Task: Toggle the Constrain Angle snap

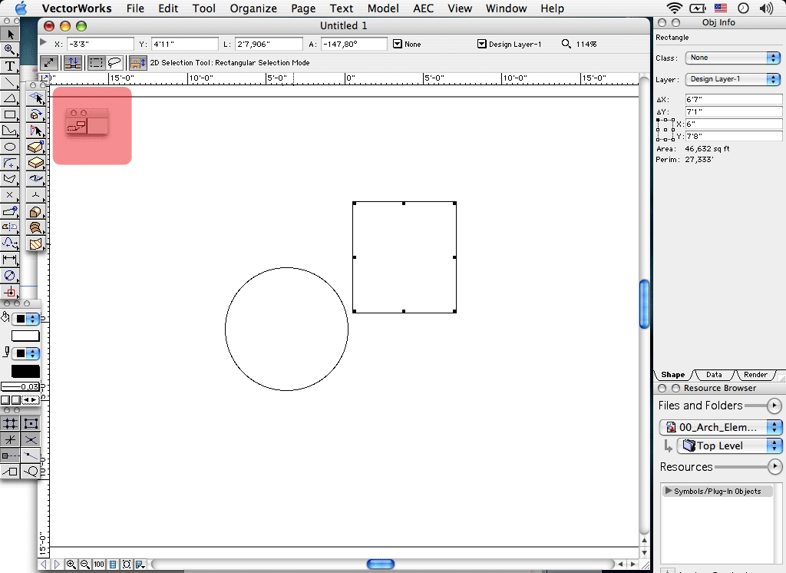Action: tap(10, 439)
